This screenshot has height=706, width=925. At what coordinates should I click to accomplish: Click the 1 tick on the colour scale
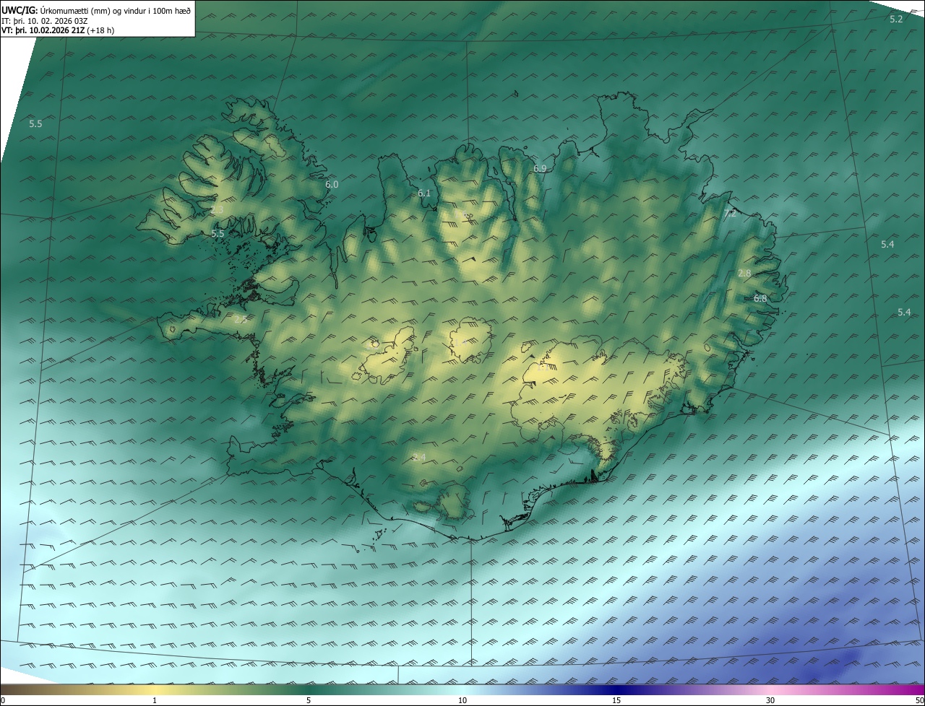point(155,700)
